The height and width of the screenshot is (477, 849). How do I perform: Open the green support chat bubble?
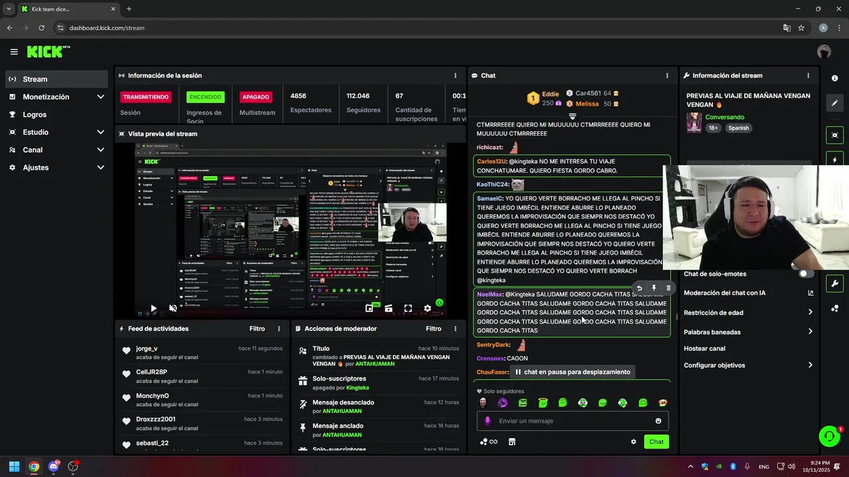pos(829,436)
